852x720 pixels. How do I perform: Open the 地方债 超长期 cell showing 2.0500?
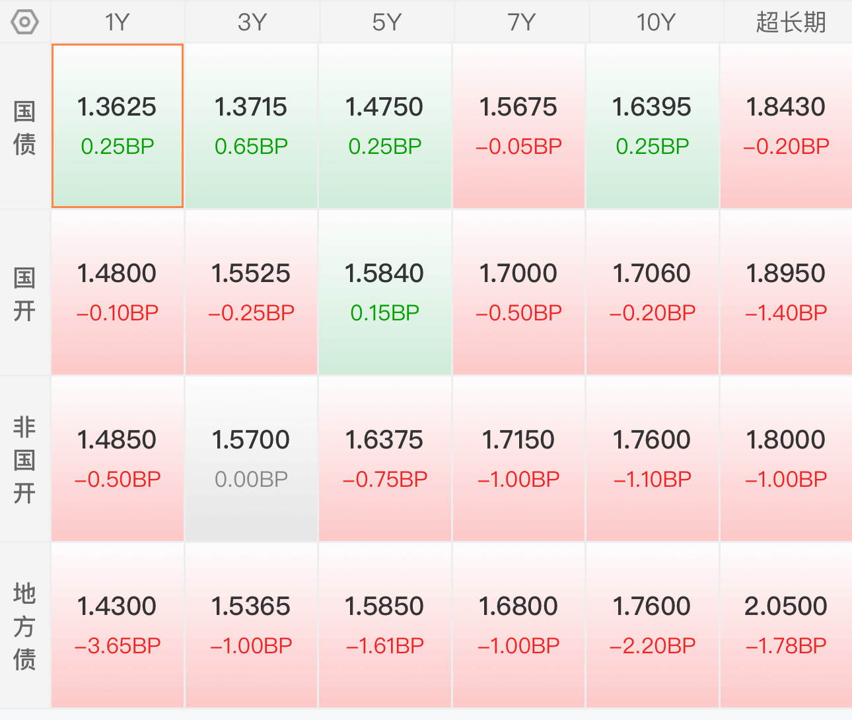(786, 626)
